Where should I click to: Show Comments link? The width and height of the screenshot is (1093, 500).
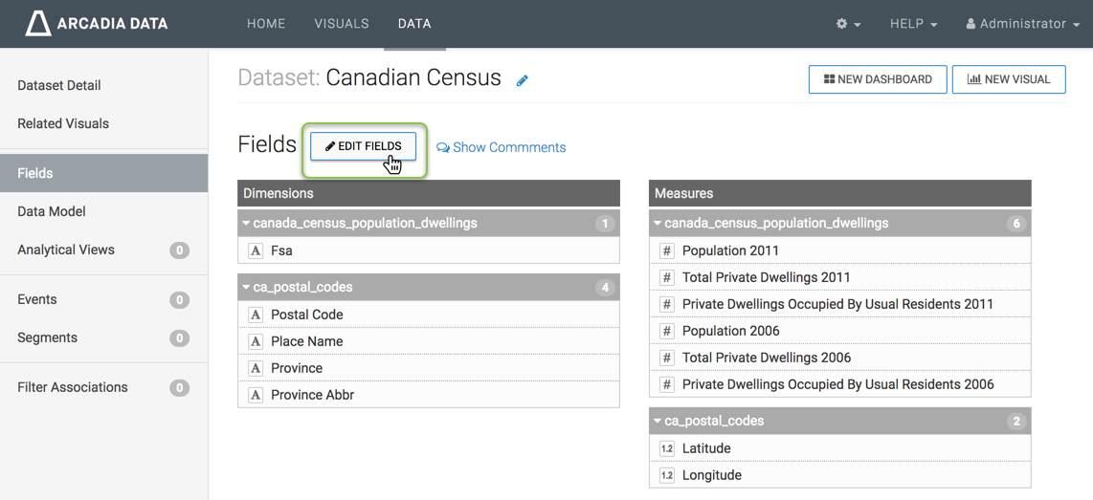[502, 147]
